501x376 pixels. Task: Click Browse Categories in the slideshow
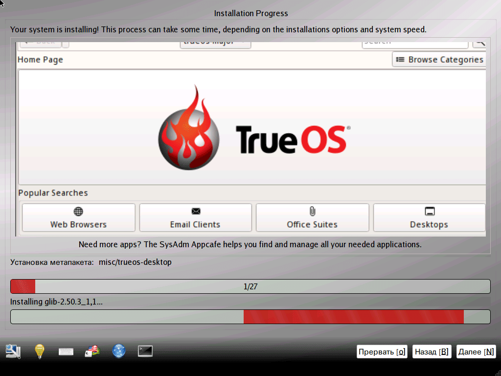point(439,59)
